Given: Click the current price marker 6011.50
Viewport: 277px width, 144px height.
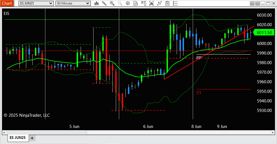Looking at the screenshot, I should 264,32.
